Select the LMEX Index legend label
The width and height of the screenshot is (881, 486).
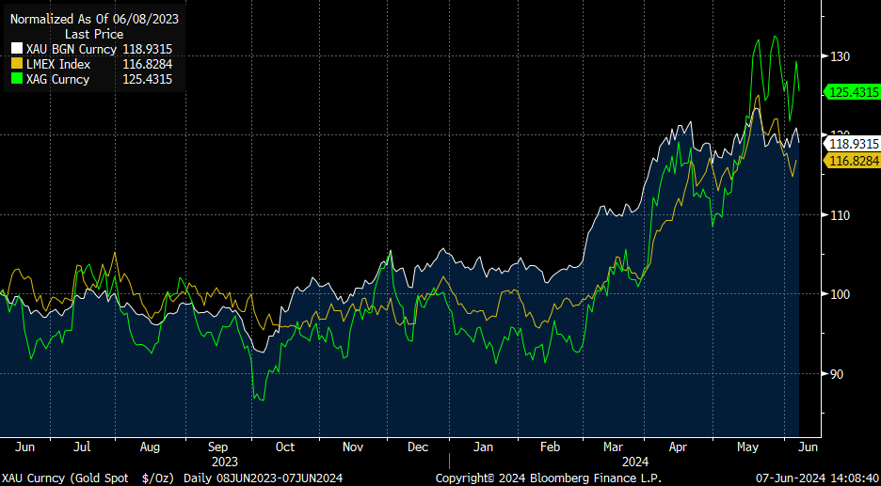point(58,64)
